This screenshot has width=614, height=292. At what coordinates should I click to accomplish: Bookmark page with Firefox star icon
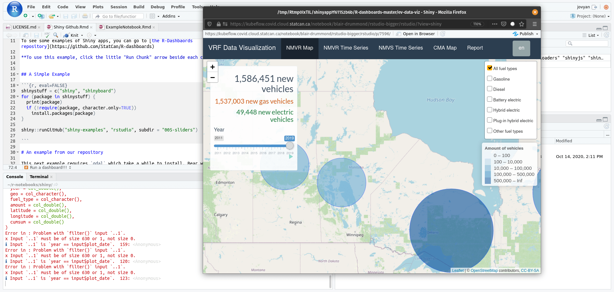click(x=522, y=24)
